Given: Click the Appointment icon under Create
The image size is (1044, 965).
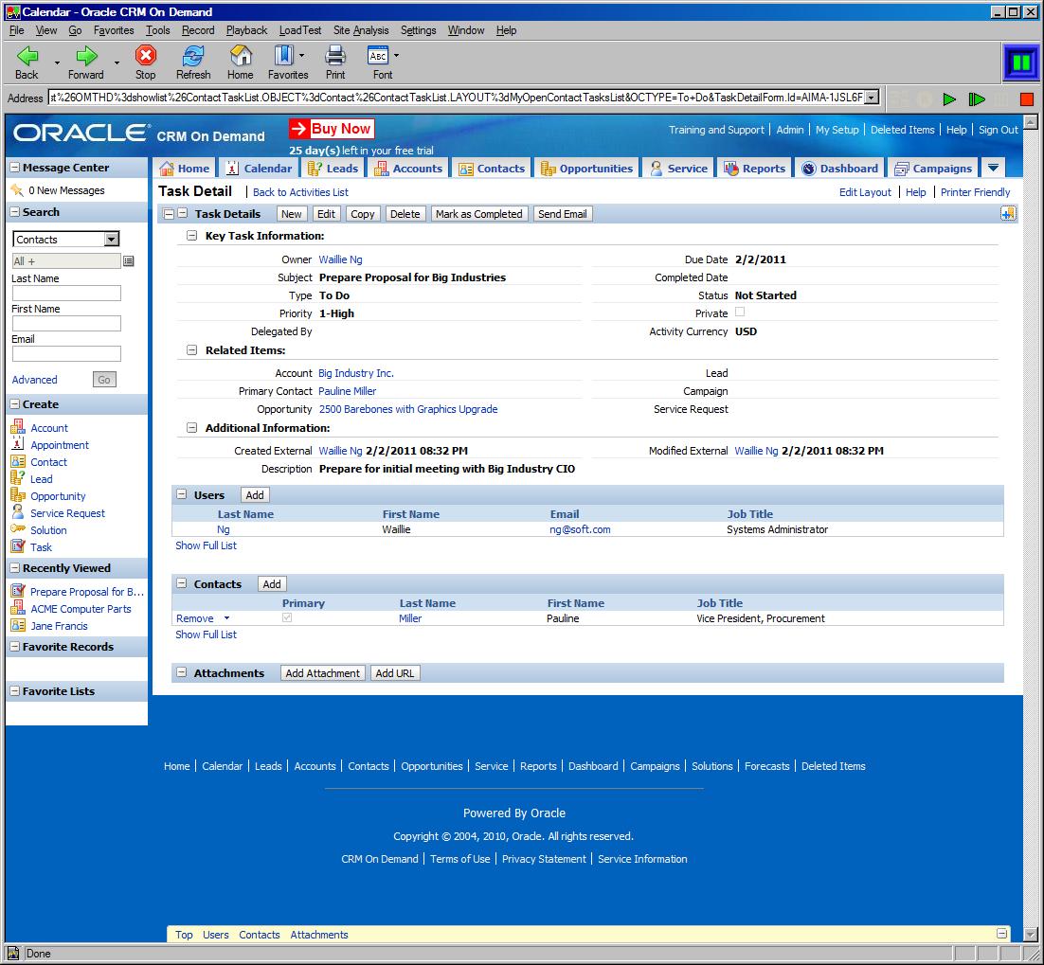Looking at the screenshot, I should (18, 444).
